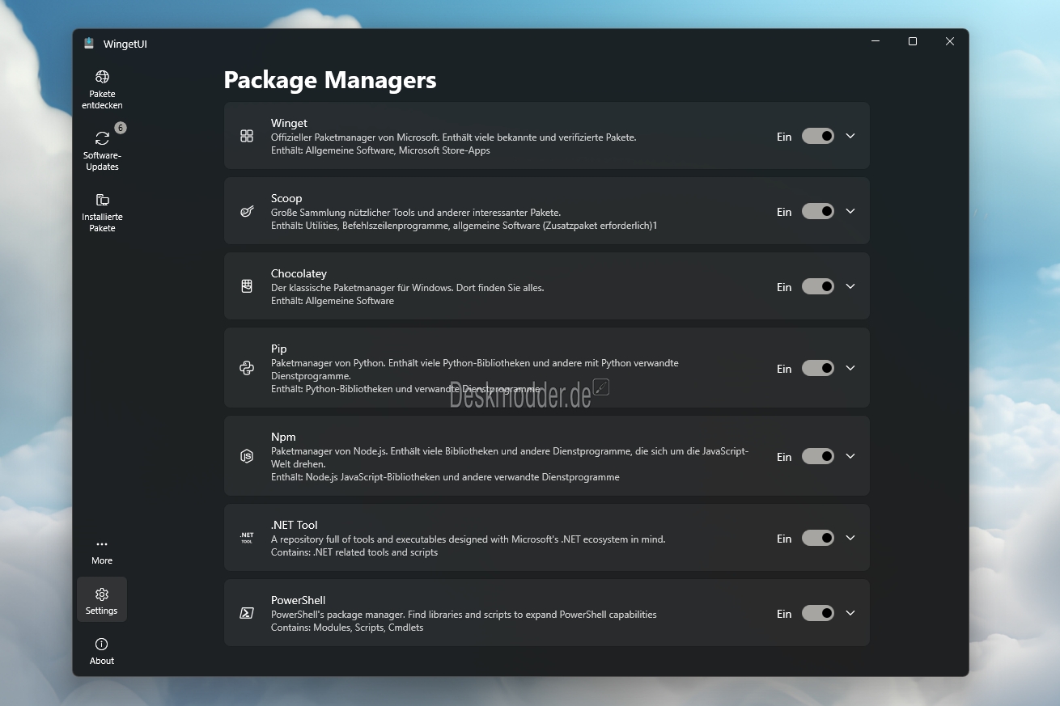Viewport: 1060px width, 706px height.
Task: Click the .NET Tool icon
Action: click(247, 538)
